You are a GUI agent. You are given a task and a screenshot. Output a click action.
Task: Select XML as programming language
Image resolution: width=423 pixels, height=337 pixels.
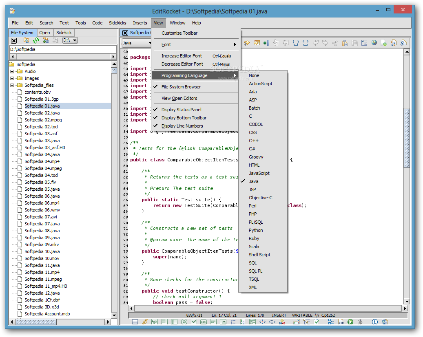click(x=263, y=287)
